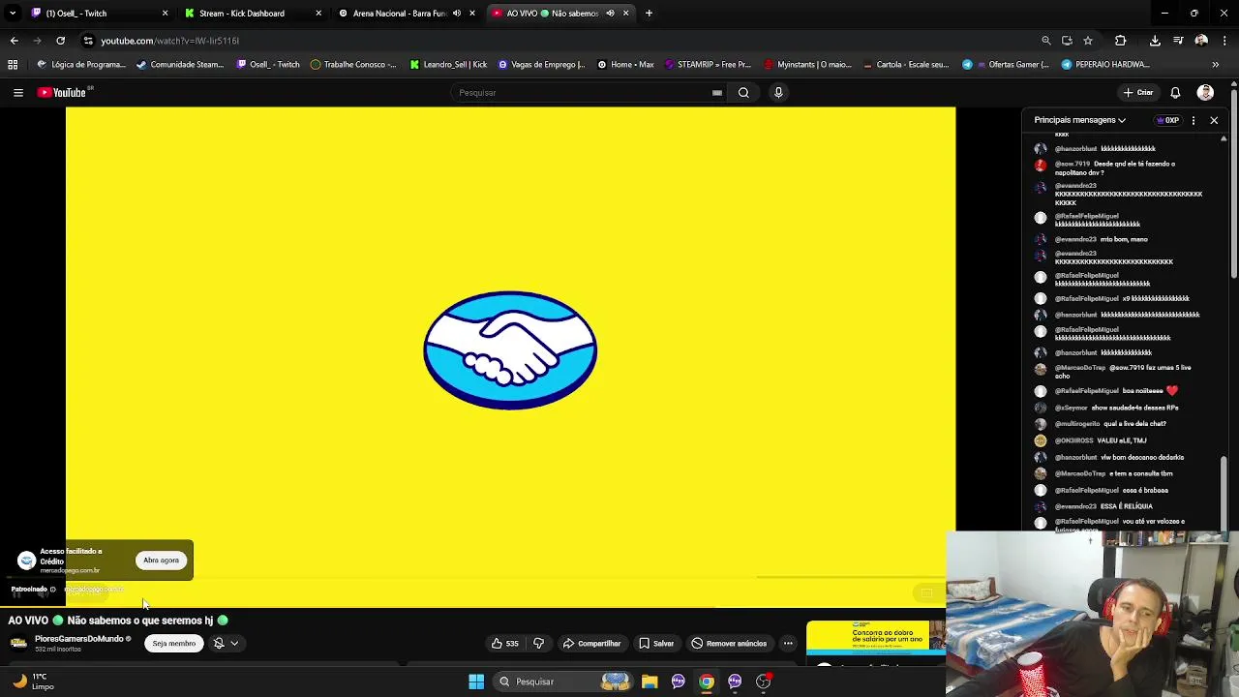Mute the AO VIVO tab audio icon

tap(610, 14)
